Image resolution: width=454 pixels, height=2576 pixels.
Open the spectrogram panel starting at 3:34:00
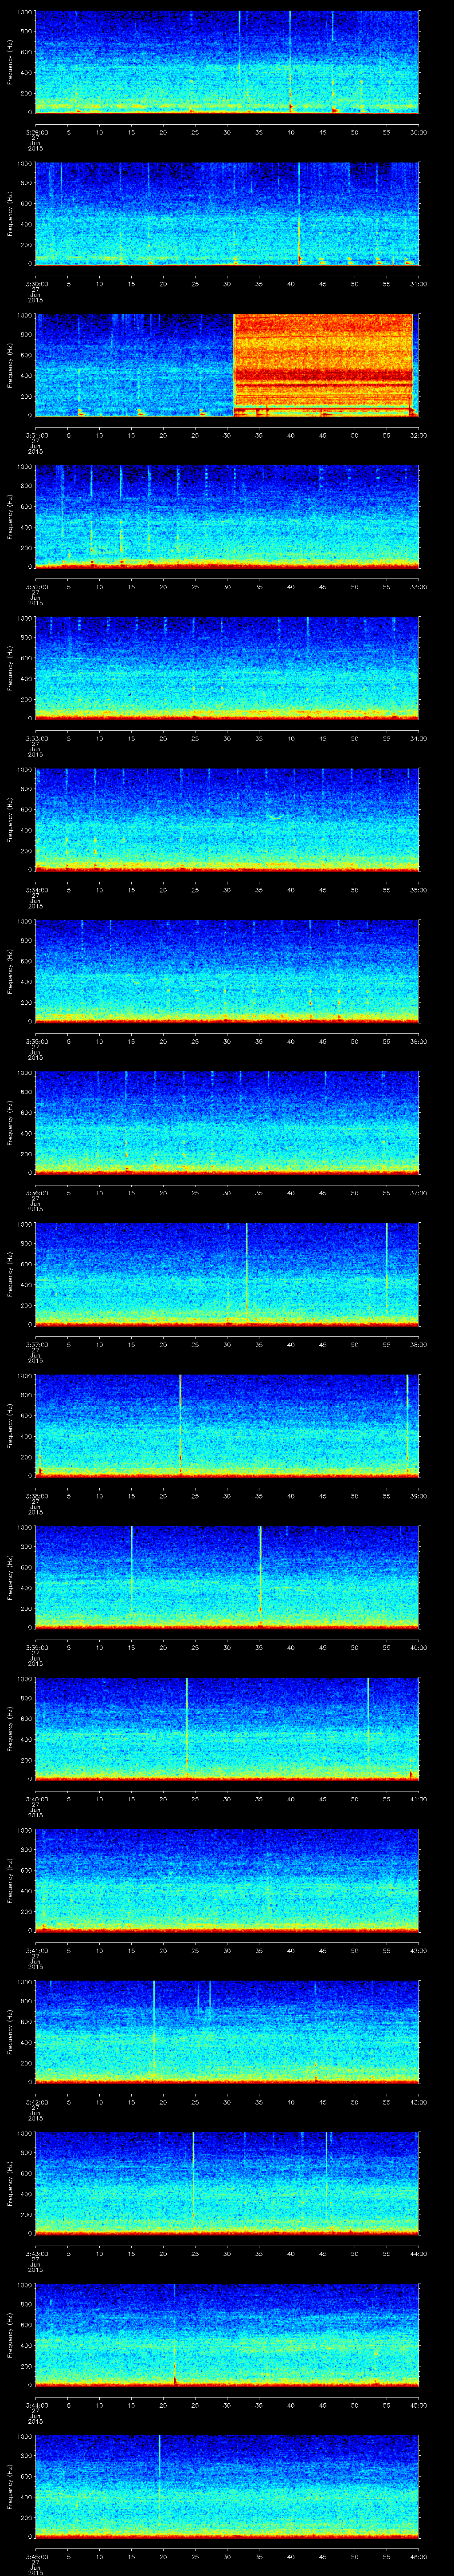227,819
